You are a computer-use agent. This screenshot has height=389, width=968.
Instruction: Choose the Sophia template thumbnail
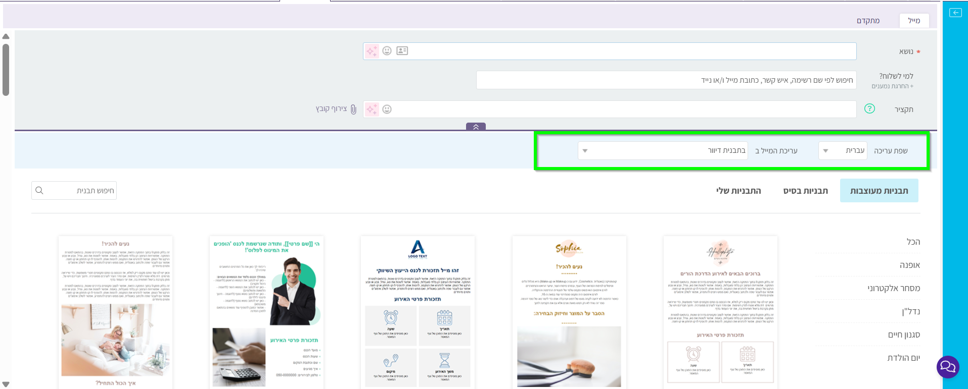click(569, 312)
